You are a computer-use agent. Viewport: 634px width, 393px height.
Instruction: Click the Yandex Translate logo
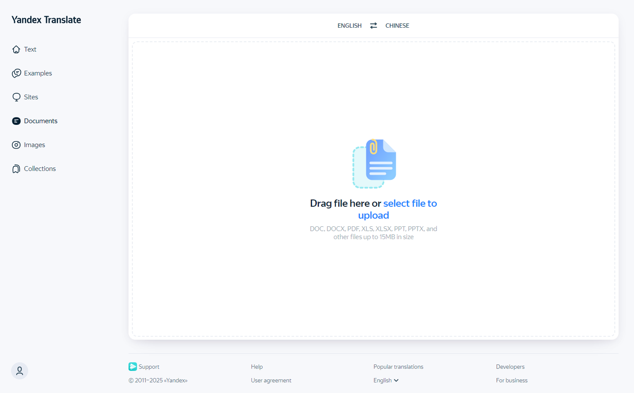pyautogui.click(x=46, y=20)
